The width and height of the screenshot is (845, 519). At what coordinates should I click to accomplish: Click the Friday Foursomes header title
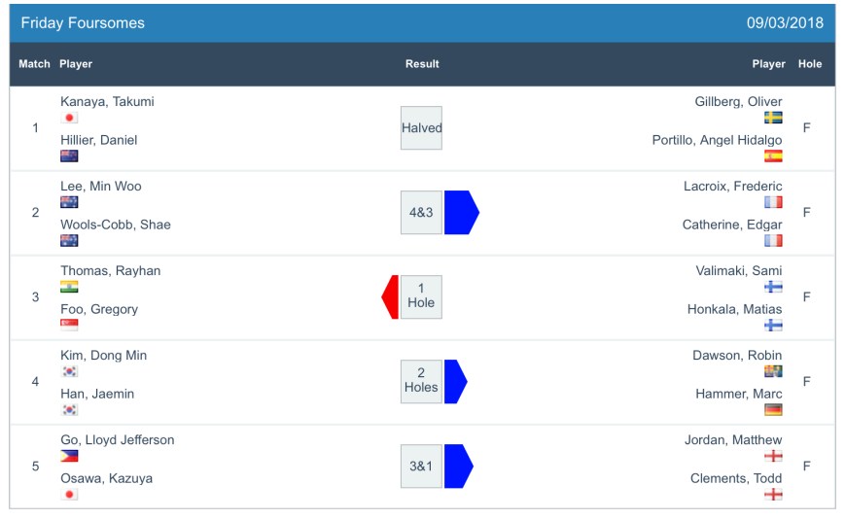[83, 23]
